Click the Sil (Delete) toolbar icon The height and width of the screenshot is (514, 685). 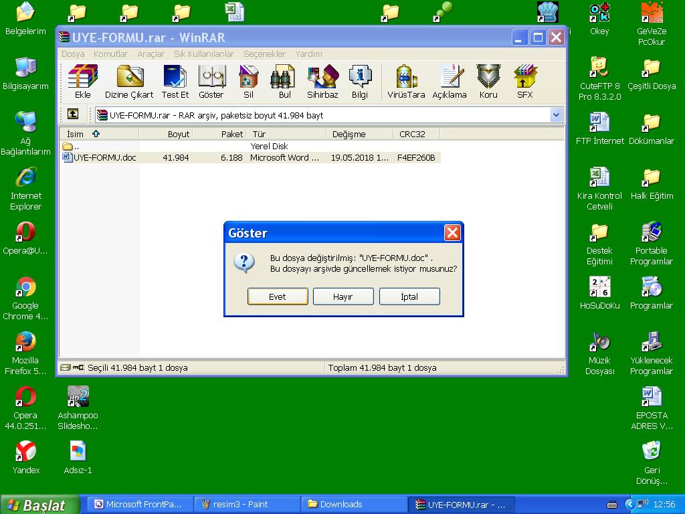[x=248, y=82]
